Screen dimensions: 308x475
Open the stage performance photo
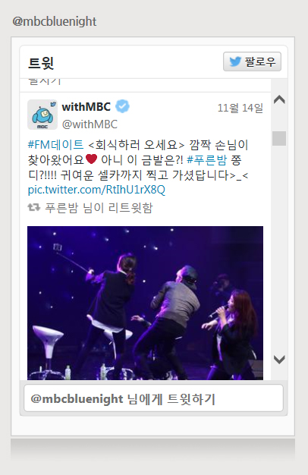point(145,303)
